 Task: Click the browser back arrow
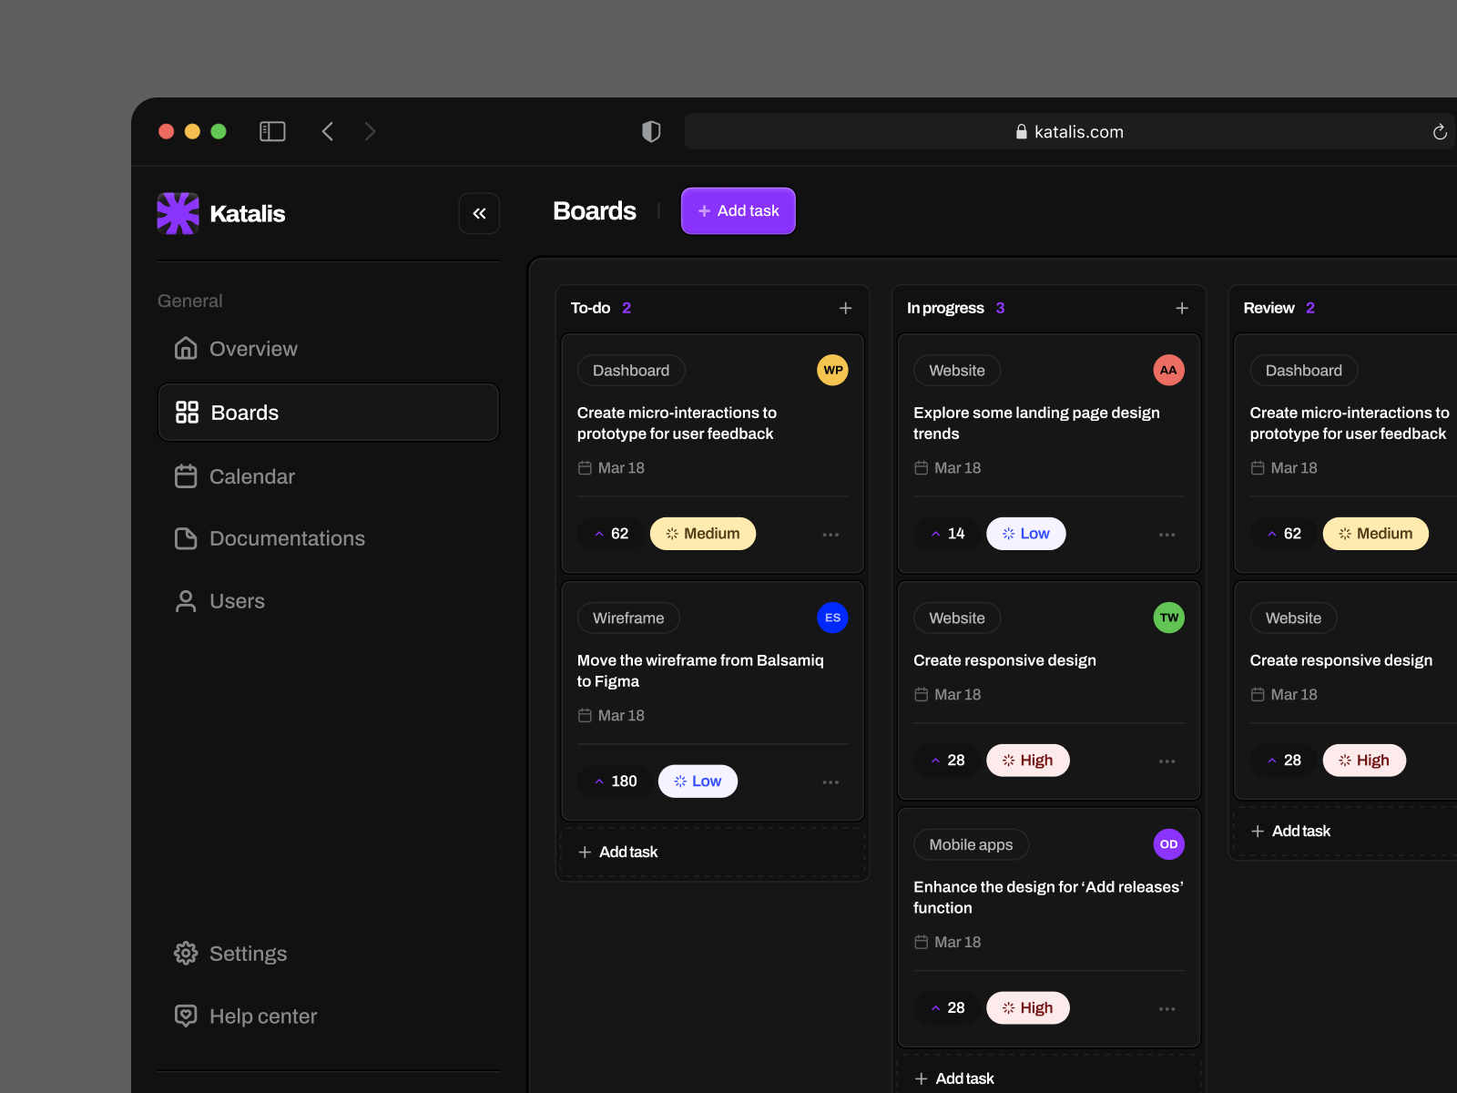coord(328,131)
